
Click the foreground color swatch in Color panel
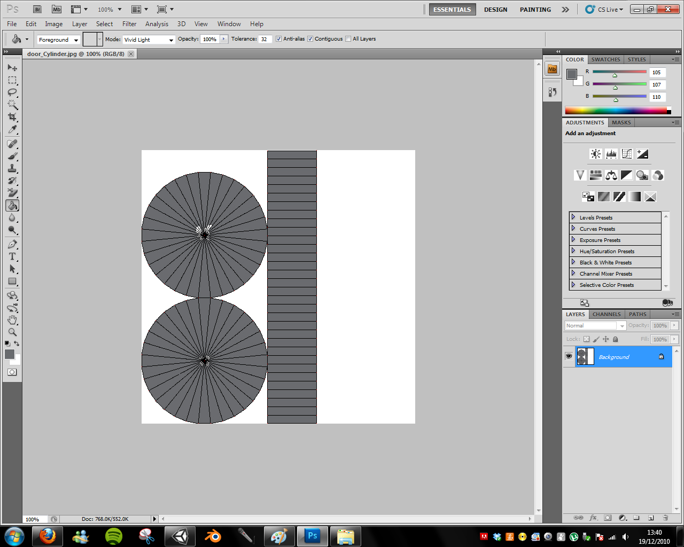tap(571, 74)
